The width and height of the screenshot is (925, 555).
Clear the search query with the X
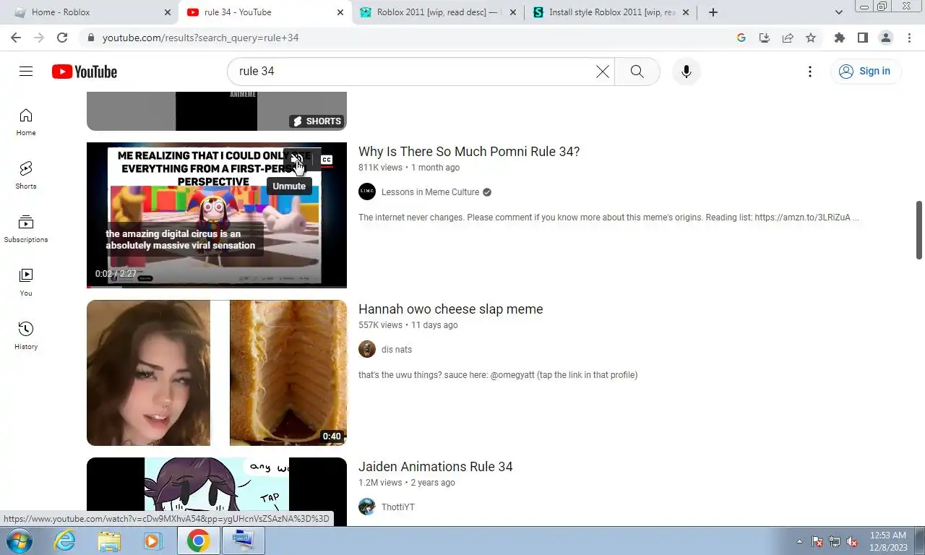click(x=603, y=71)
